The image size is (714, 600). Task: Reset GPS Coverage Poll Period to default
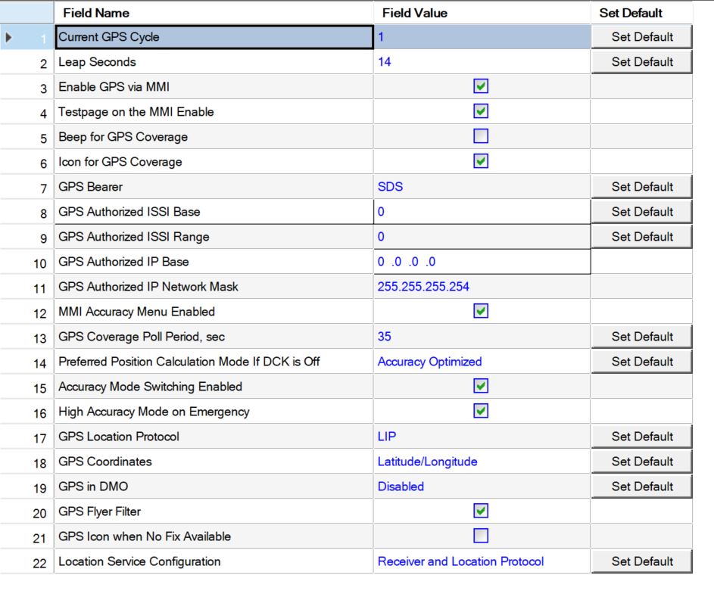coord(642,337)
